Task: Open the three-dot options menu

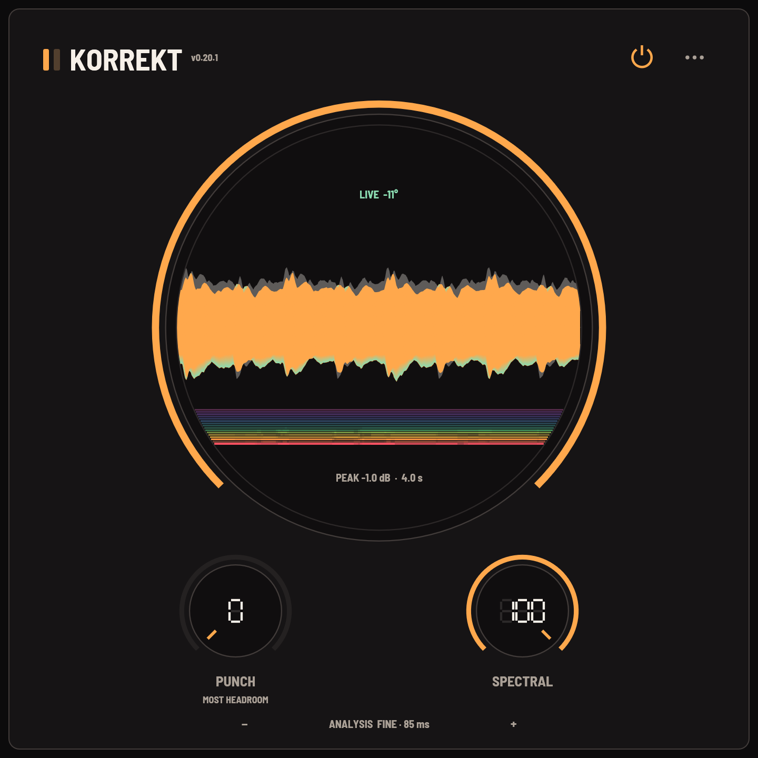Action: 694,57
